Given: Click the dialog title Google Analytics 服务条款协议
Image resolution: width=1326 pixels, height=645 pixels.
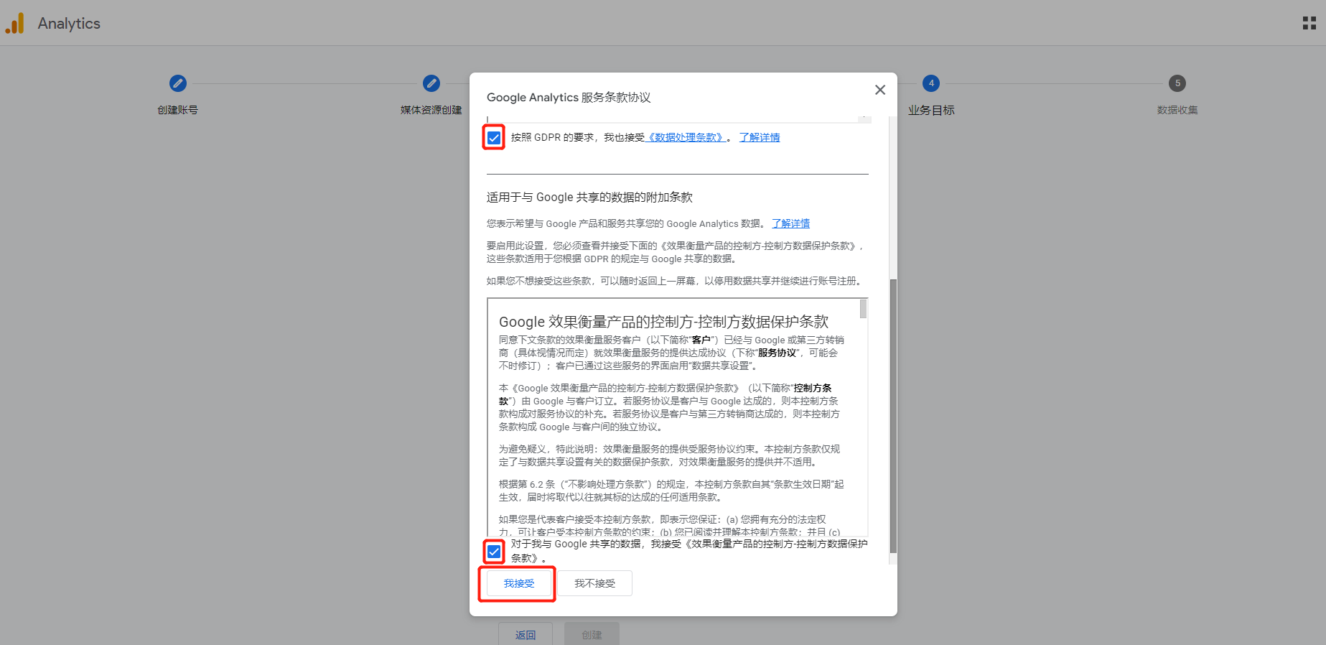Looking at the screenshot, I should (x=569, y=97).
